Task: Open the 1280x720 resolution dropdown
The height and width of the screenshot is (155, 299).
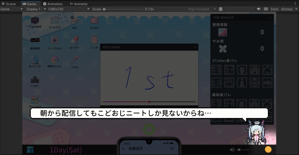Action: 69,9
